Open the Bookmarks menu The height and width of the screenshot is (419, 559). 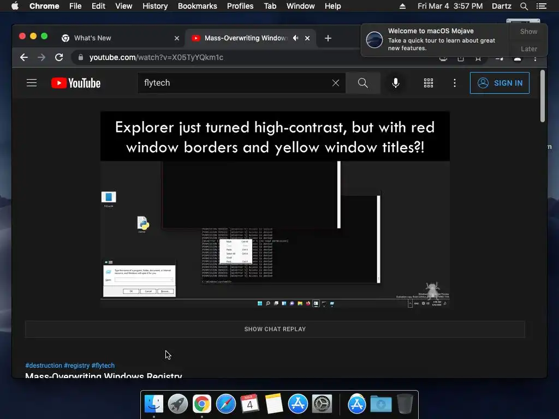[198, 6]
